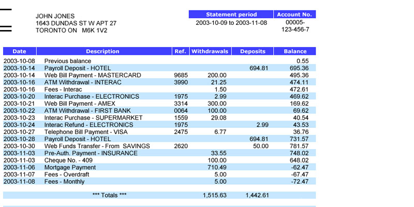
Task: Click the date 2003-11-07
Action: coord(19,174)
